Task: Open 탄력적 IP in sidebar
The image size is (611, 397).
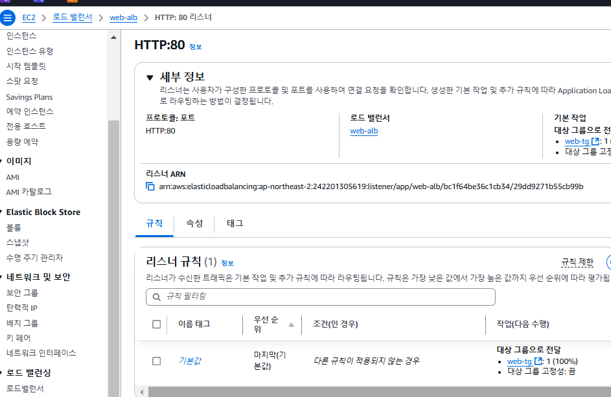Action: [x=22, y=308]
